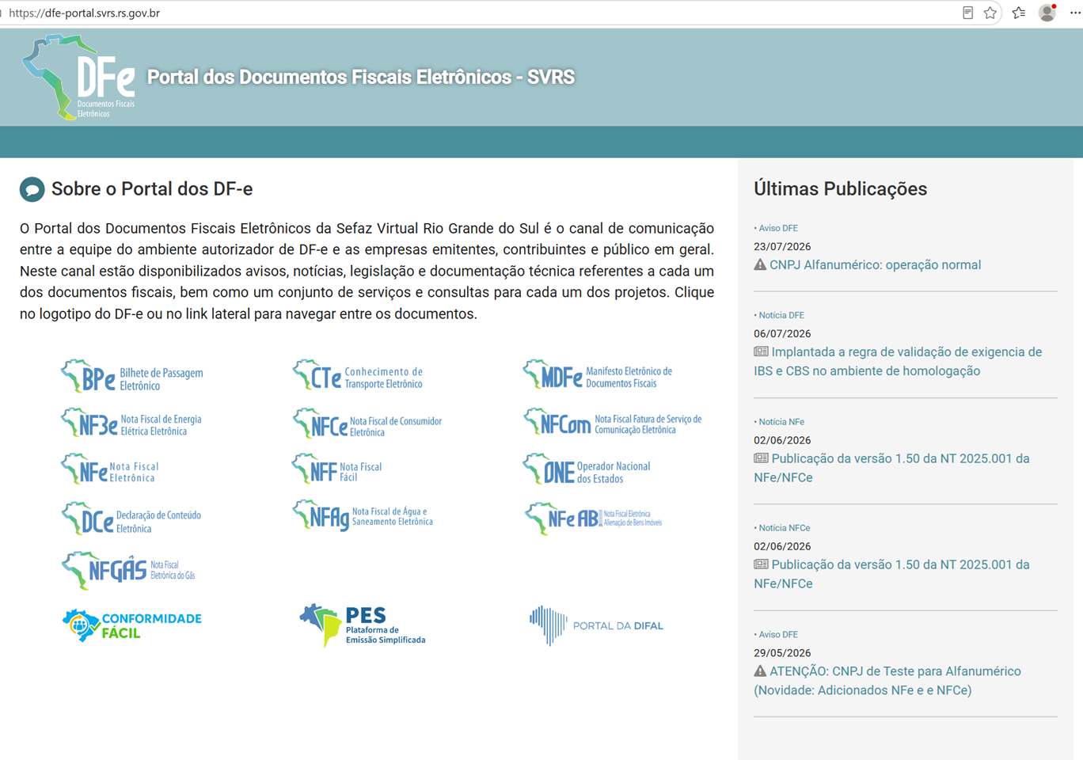Image resolution: width=1083 pixels, height=760 pixels.
Task: Click the browser reading view icon
Action: 967,13
